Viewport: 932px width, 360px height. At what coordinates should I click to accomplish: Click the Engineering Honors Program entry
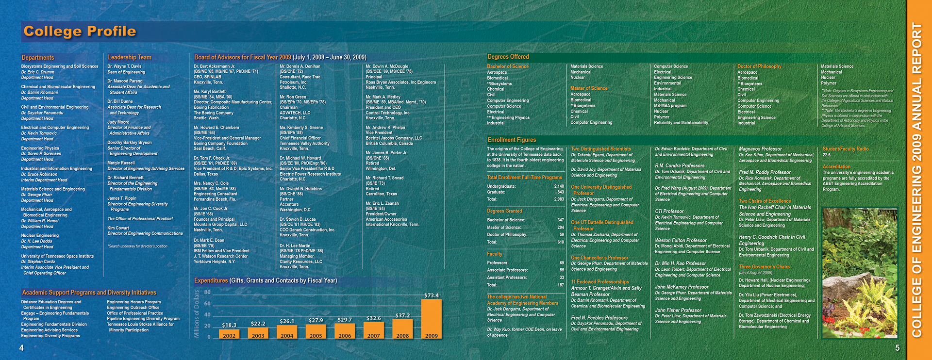[x=133, y=302]
